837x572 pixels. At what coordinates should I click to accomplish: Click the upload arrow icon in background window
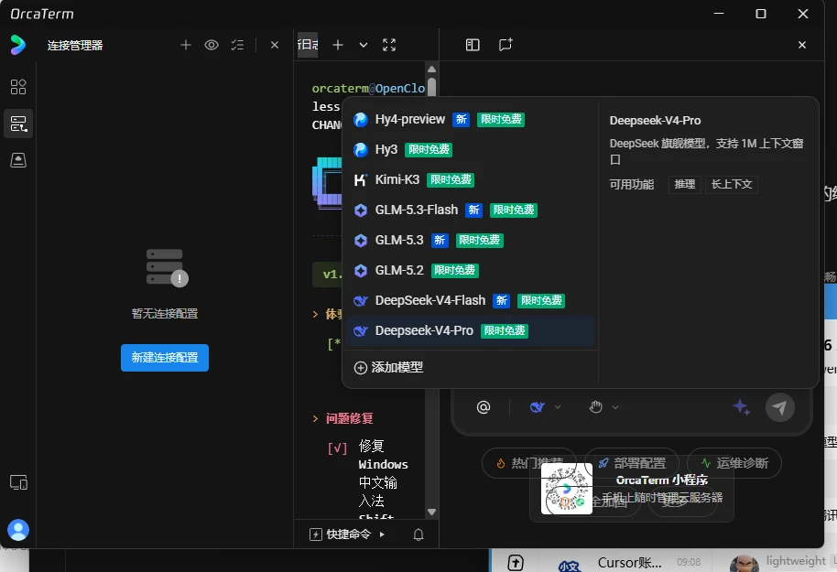tap(516, 563)
